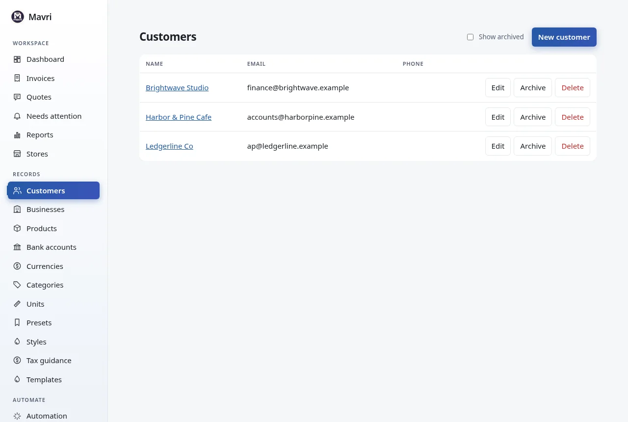Image resolution: width=628 pixels, height=422 pixels.
Task: Click the Businesses building icon
Action: coord(17,210)
